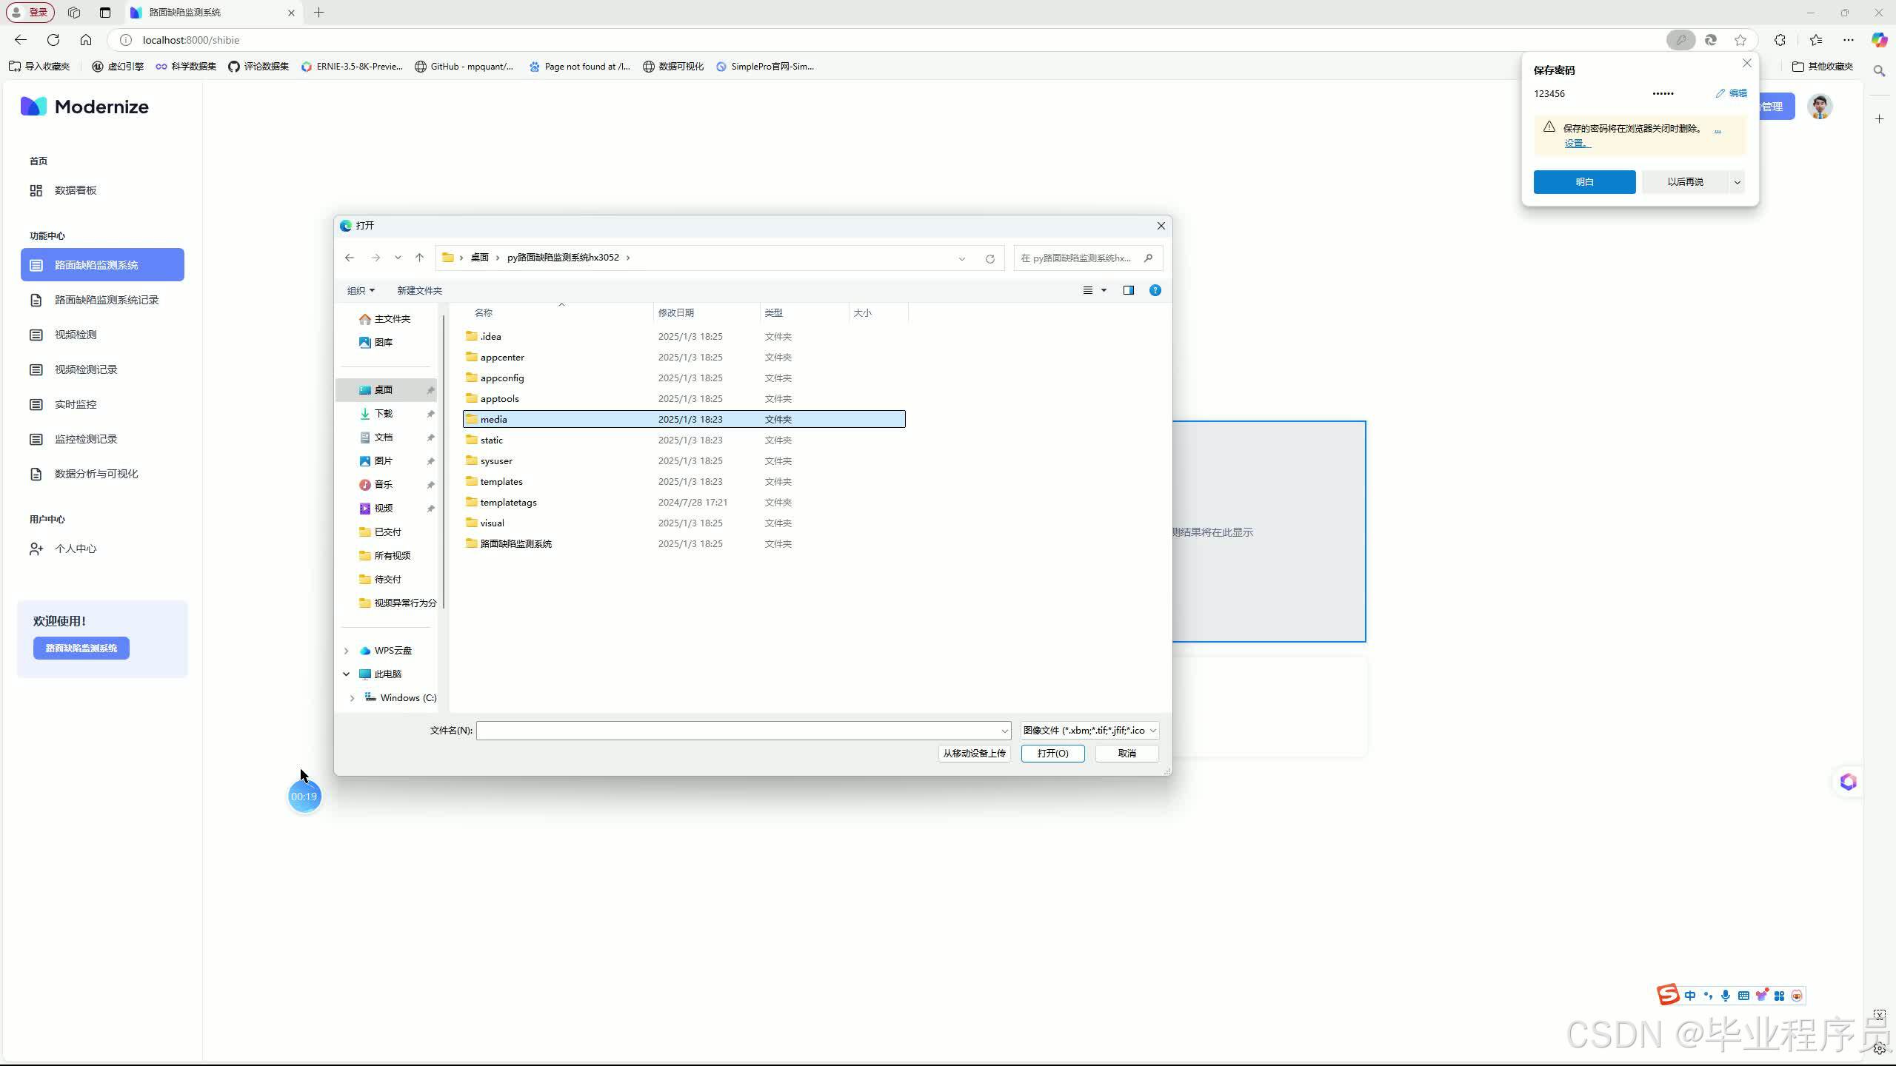This screenshot has height=1066, width=1896.
Task: Open the 组织 dropdown menu
Action: click(x=361, y=290)
